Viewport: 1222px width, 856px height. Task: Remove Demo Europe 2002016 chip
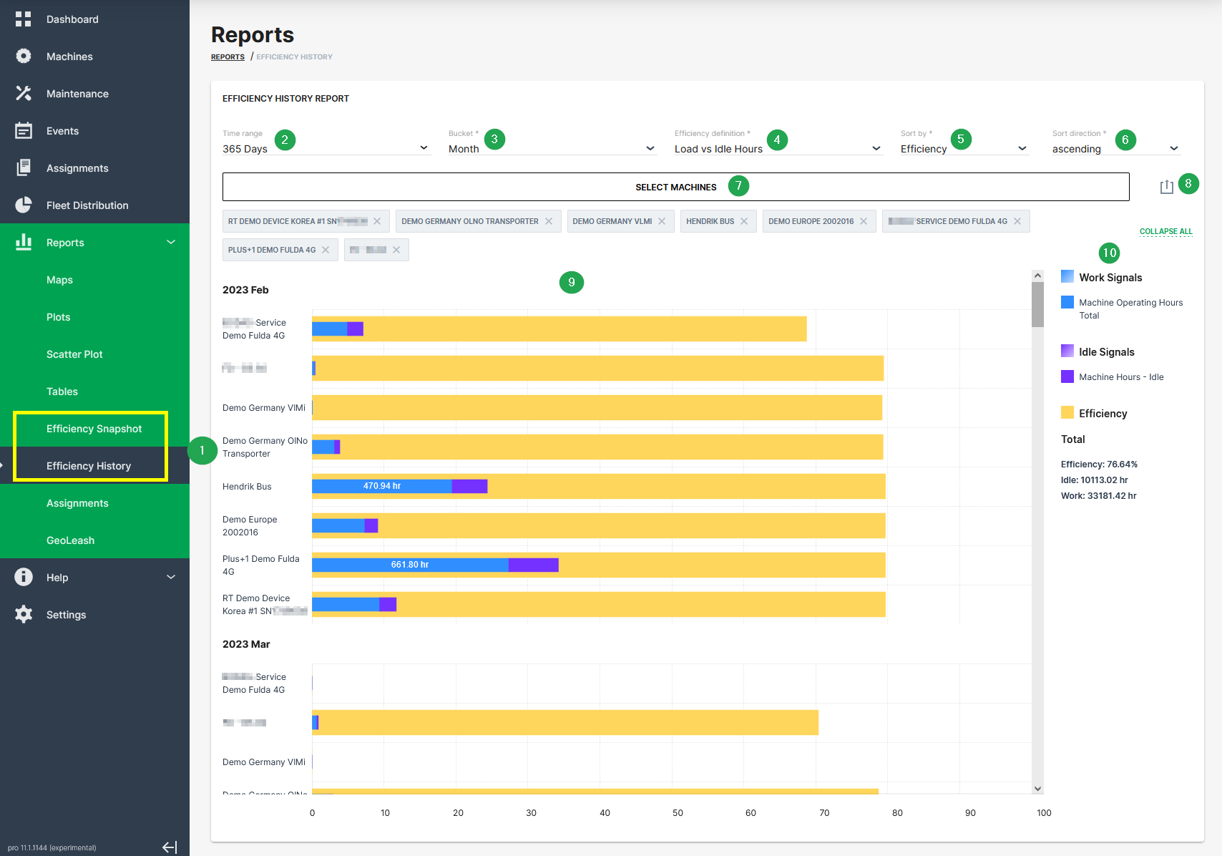(864, 221)
